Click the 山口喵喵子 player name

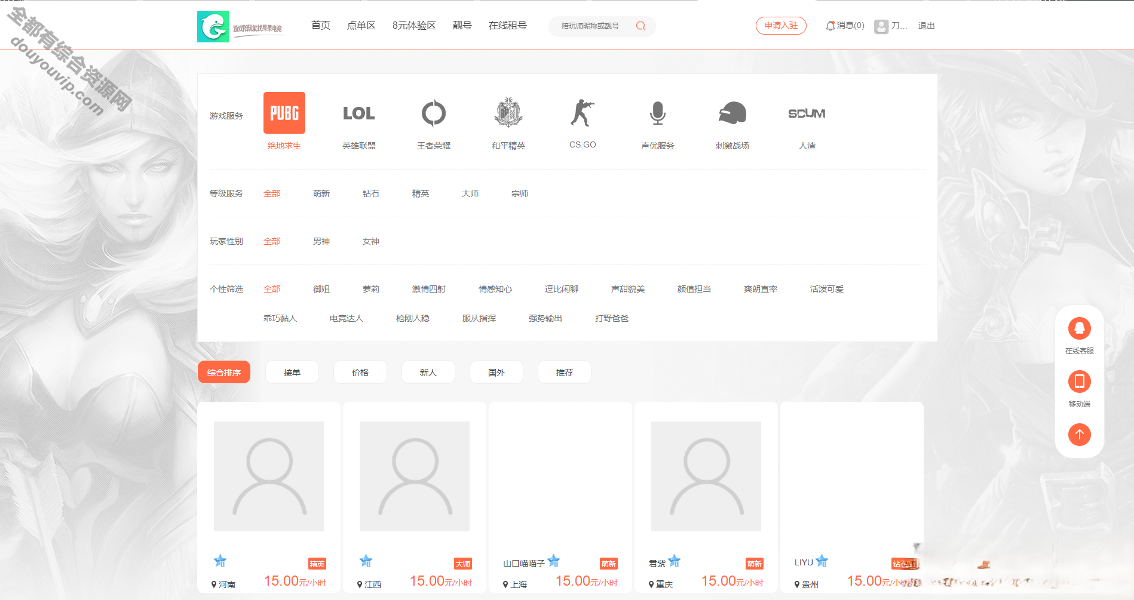pos(524,563)
